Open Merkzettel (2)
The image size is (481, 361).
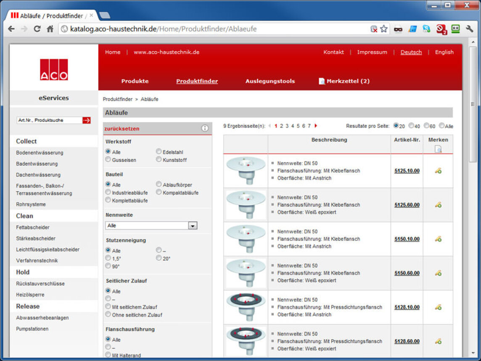tap(344, 81)
